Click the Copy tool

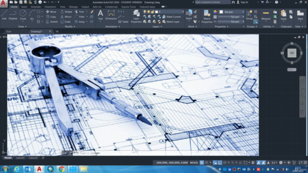click(x=51, y=17)
